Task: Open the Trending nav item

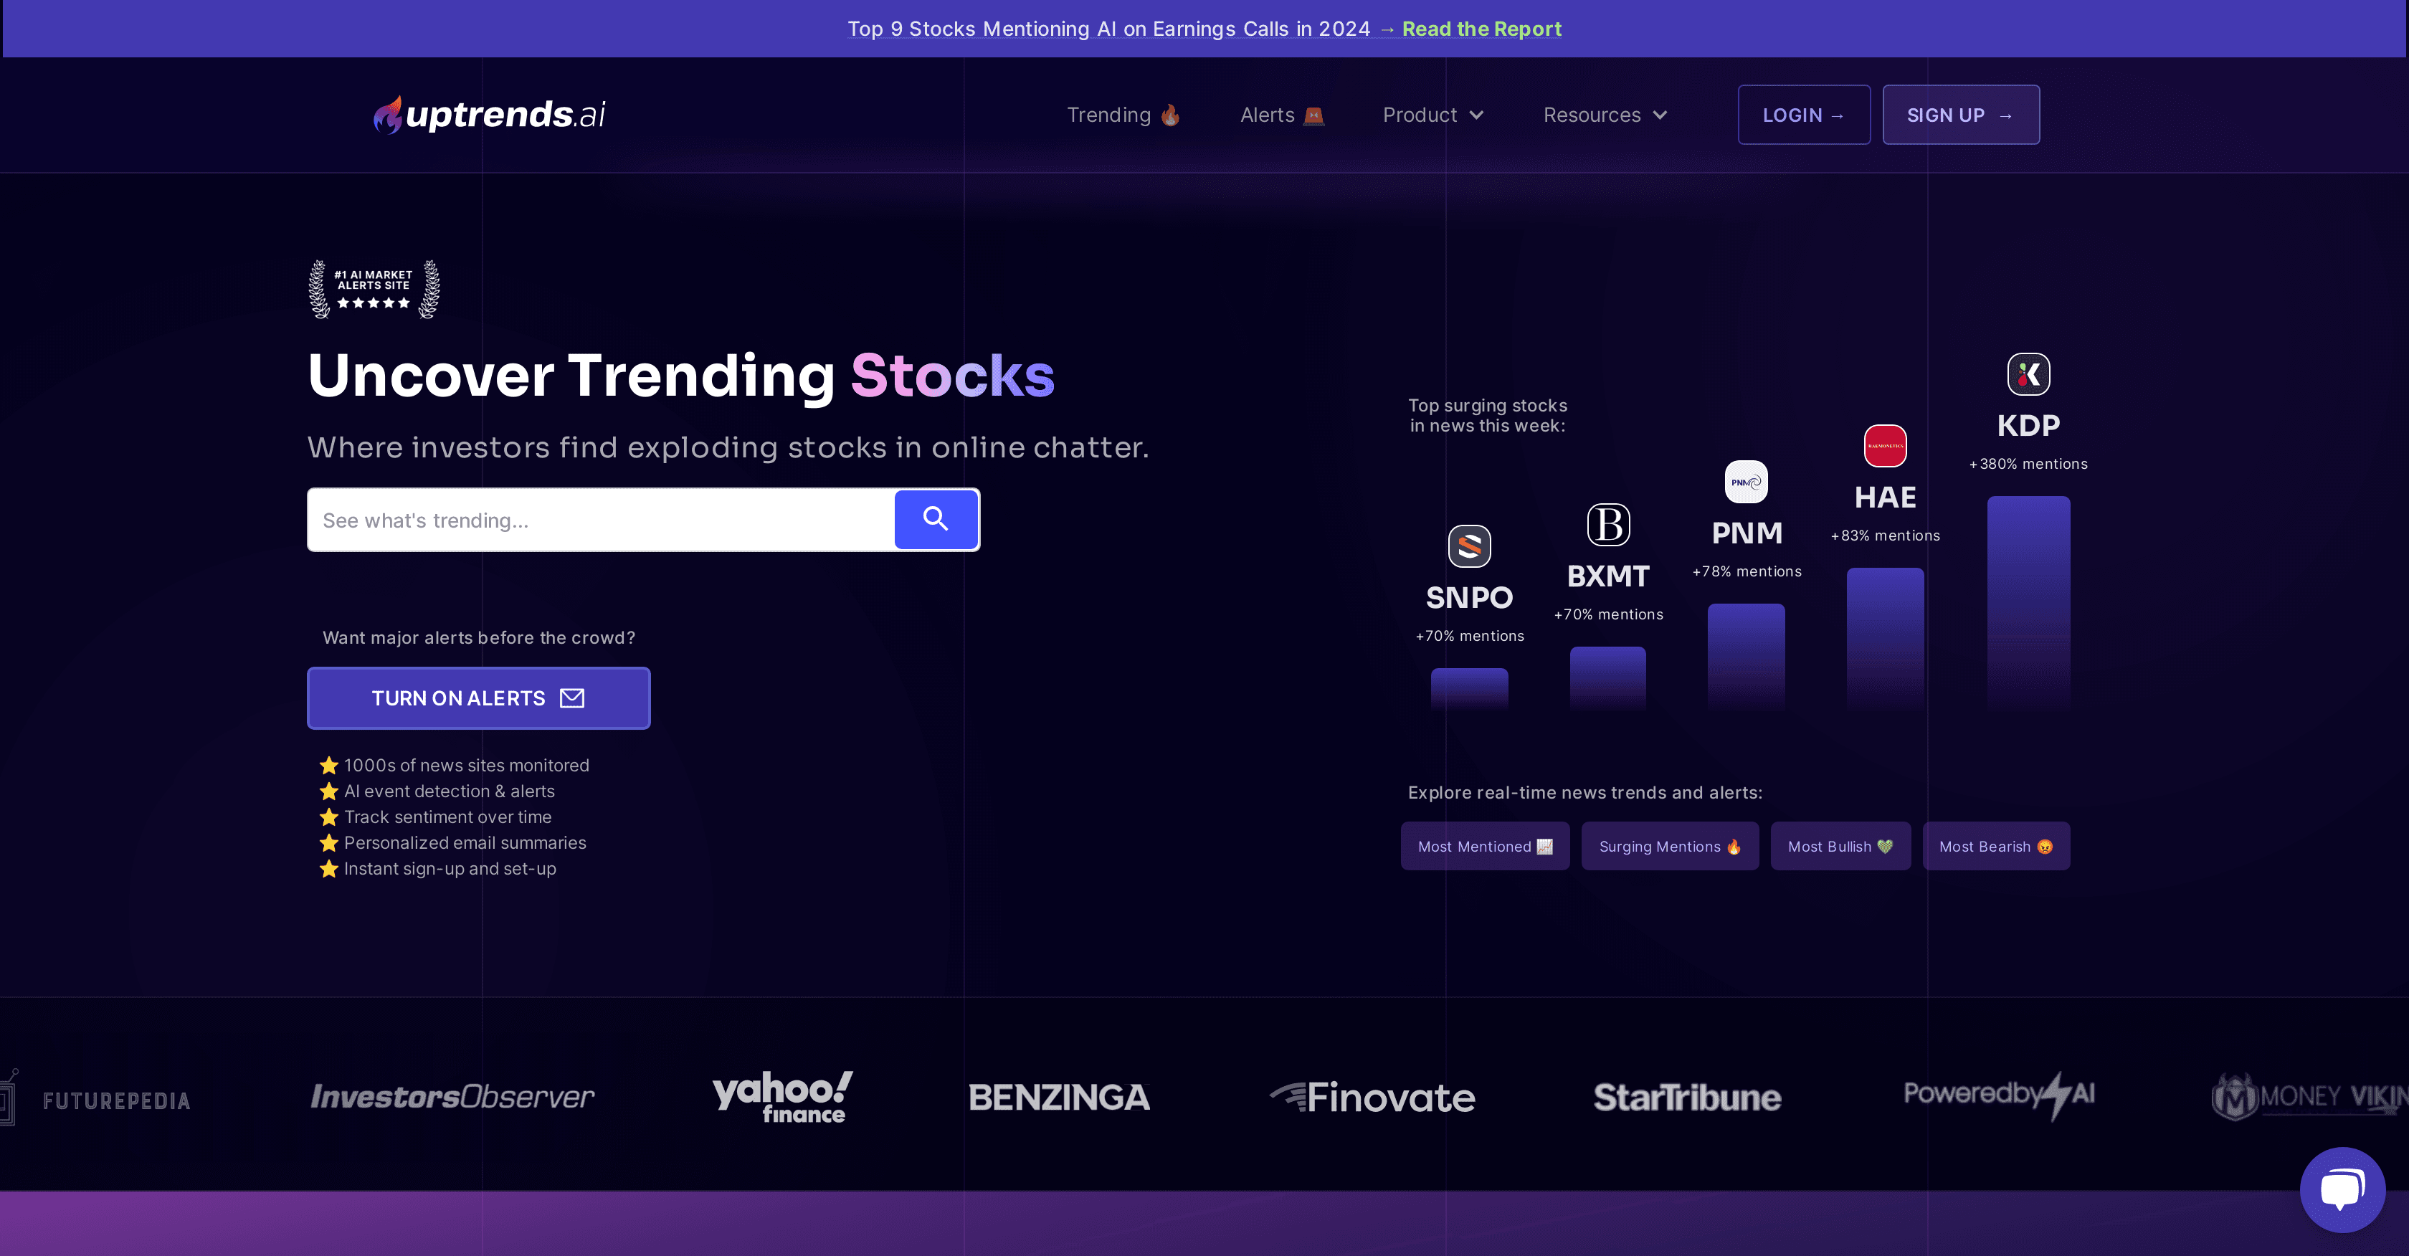Action: coord(1122,115)
